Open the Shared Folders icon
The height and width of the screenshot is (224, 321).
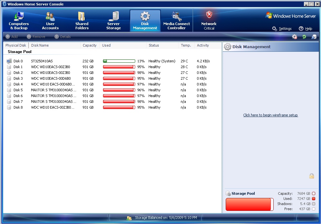tap(82, 16)
